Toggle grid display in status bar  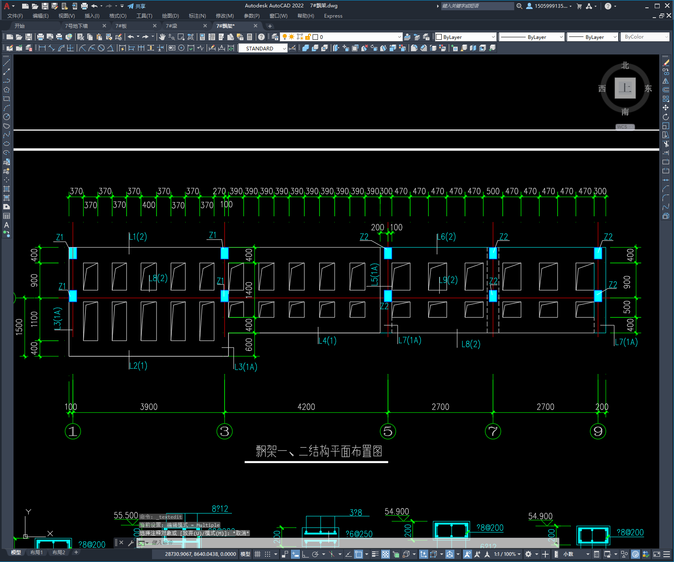[x=257, y=554]
